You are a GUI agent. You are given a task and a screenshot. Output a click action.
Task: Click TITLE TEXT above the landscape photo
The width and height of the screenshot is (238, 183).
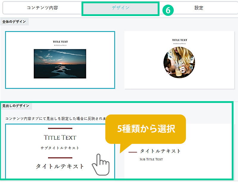[60, 42]
